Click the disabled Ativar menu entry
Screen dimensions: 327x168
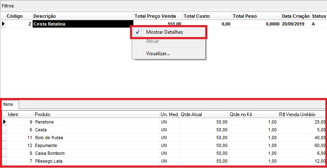pyautogui.click(x=152, y=42)
